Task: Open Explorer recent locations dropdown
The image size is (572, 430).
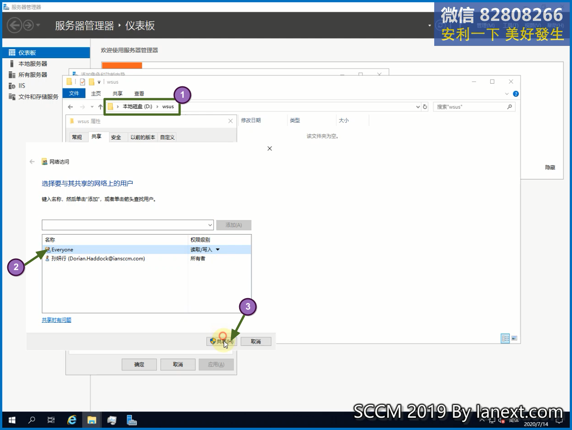Action: 92,107
